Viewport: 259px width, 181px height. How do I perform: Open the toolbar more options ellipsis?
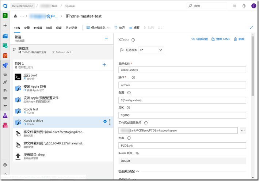pos(160,28)
